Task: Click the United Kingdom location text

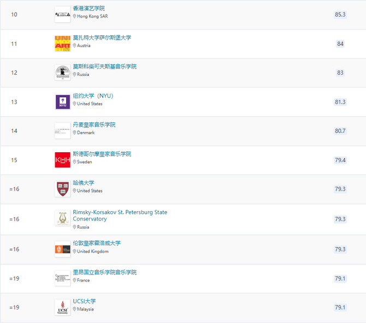Action: (93, 251)
